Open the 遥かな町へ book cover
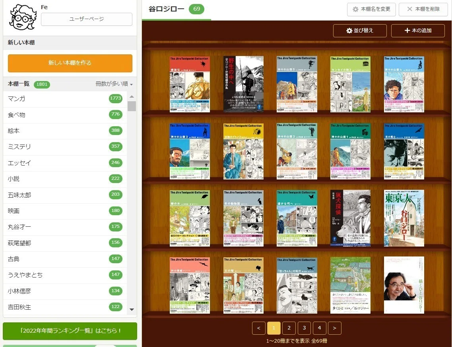The height and width of the screenshot is (347, 452). click(297, 218)
